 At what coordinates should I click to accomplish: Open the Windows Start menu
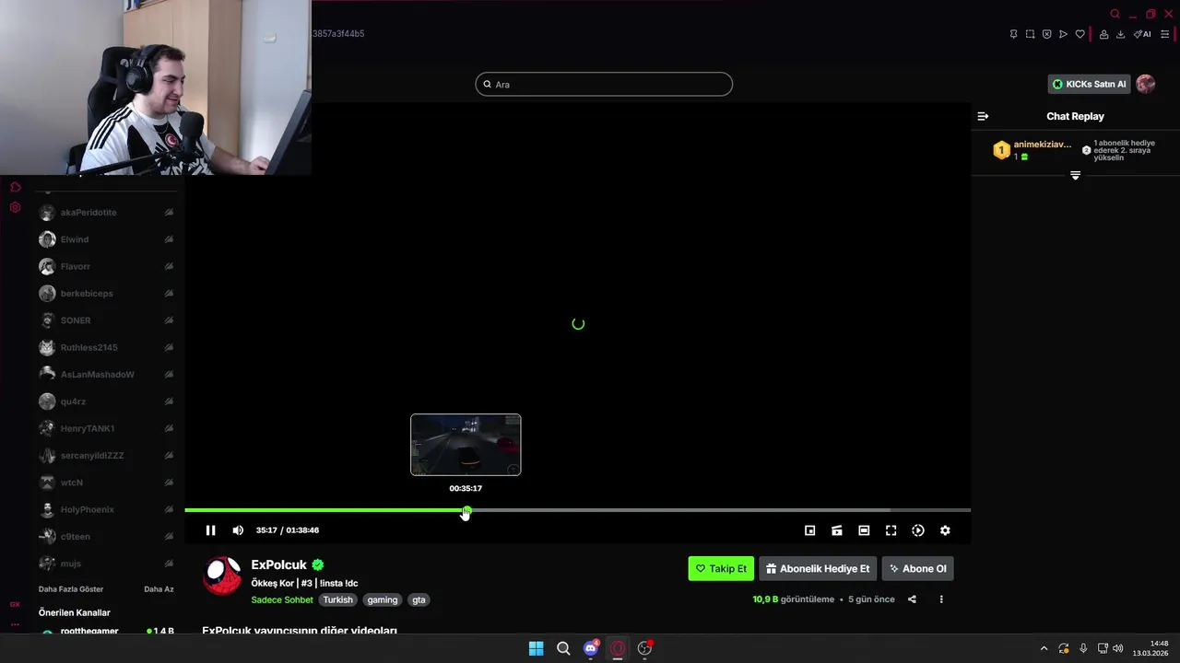[536, 648]
